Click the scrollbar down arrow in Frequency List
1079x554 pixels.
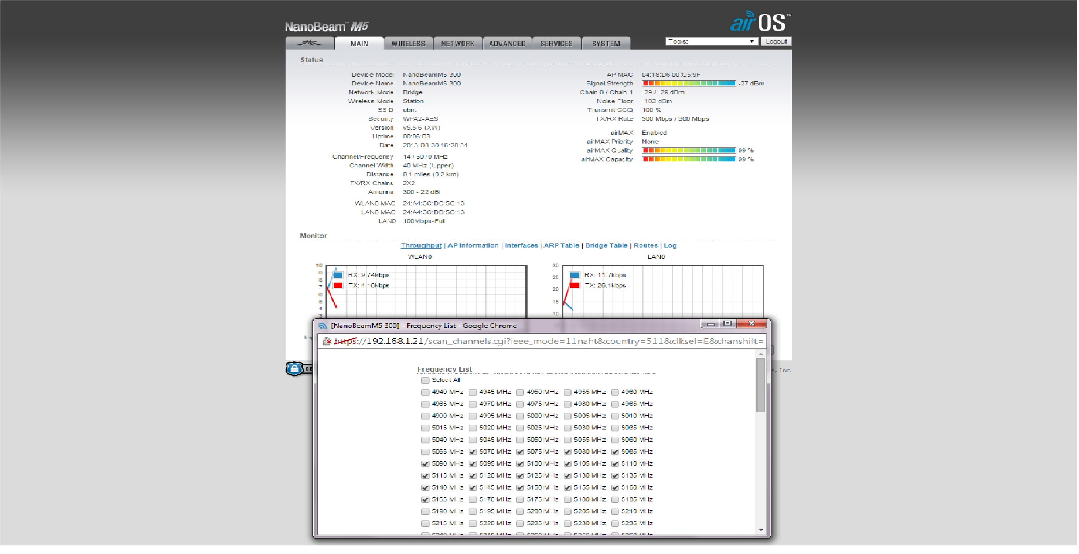[761, 530]
